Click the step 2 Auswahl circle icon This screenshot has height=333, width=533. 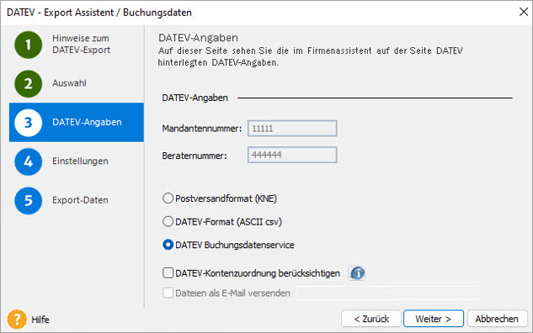29,83
